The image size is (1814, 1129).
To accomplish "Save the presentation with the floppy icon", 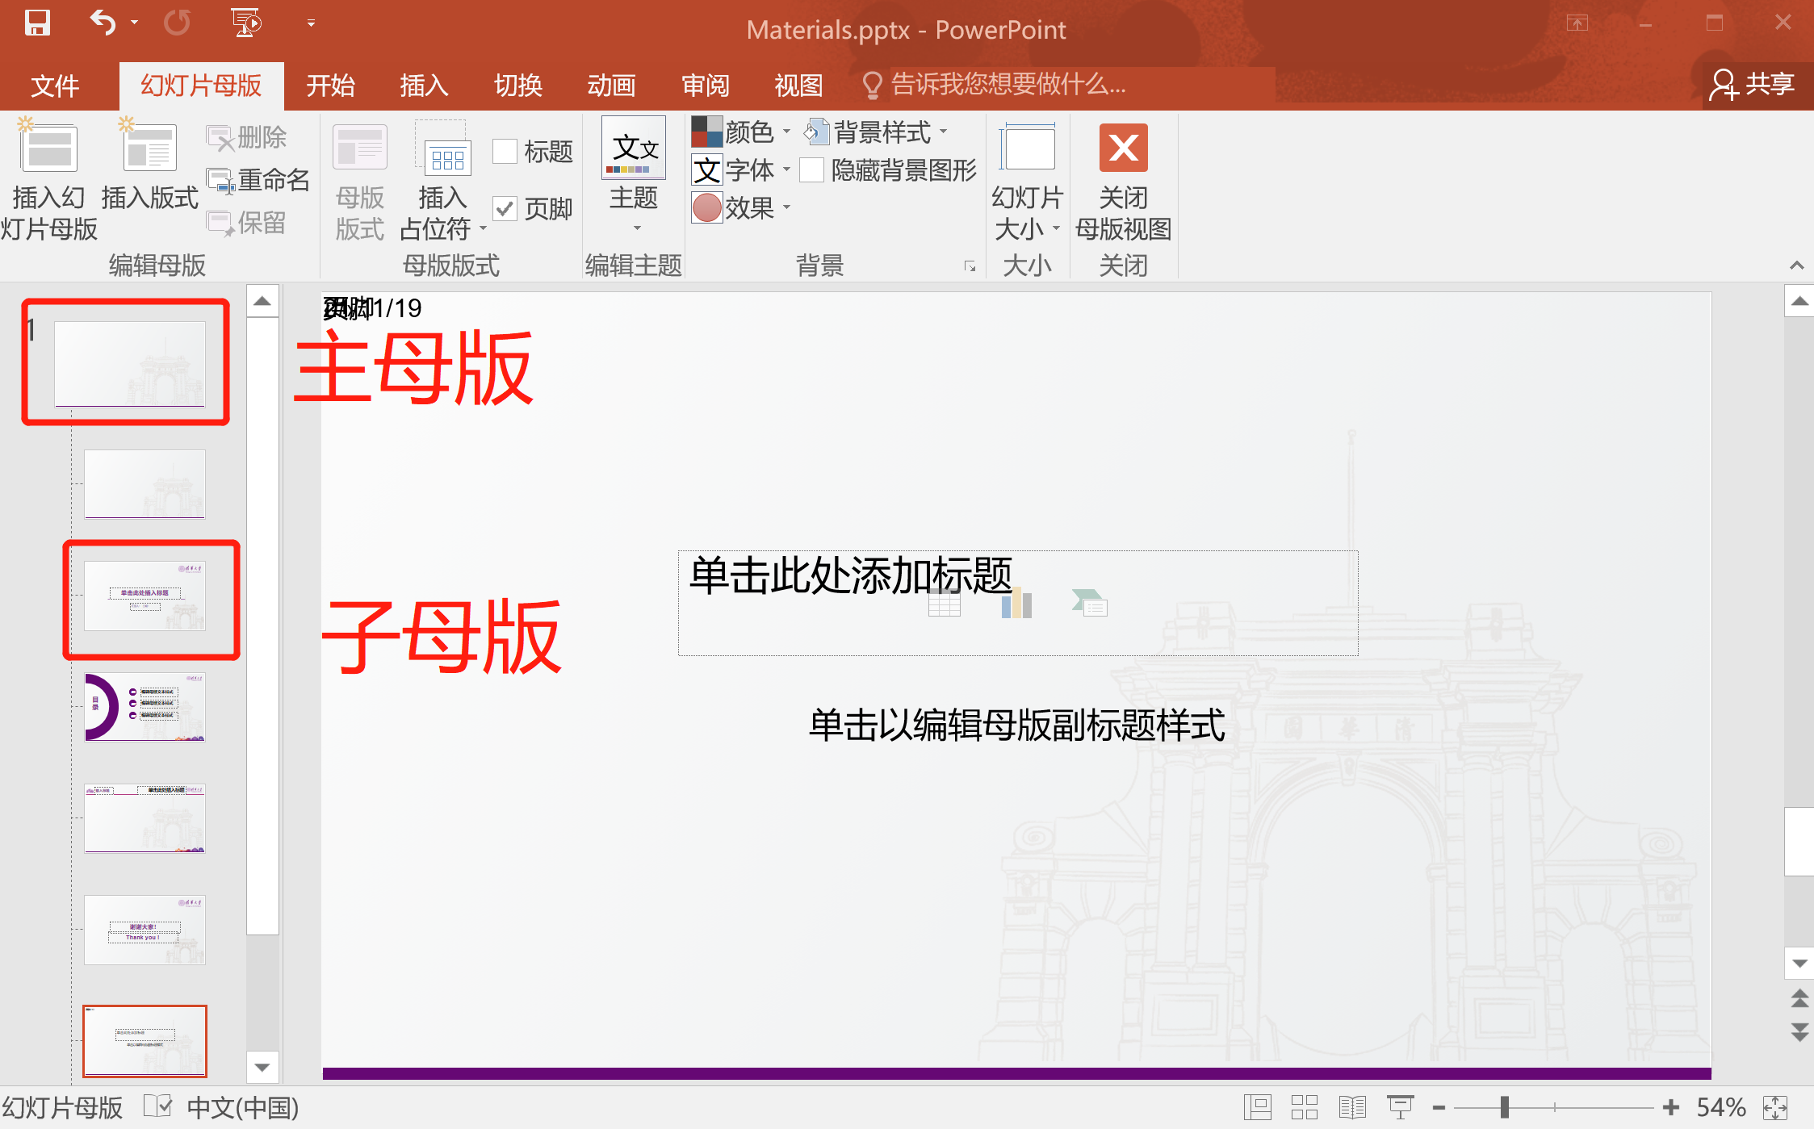I will [37, 22].
